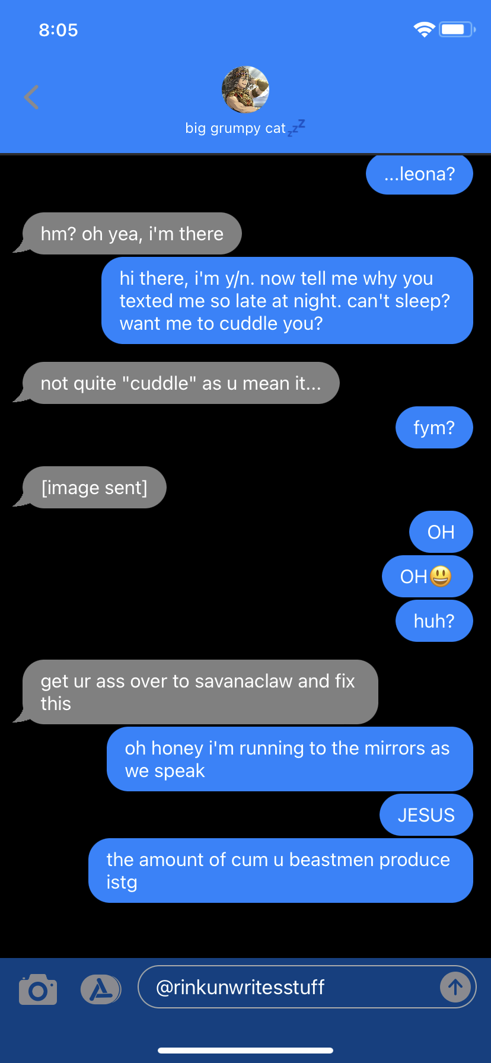Screen dimensions: 491x1063
Task: Select the 'JESUS' message bubble
Action: [426, 815]
